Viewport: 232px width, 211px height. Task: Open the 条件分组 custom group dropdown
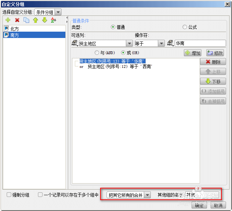point(58,12)
